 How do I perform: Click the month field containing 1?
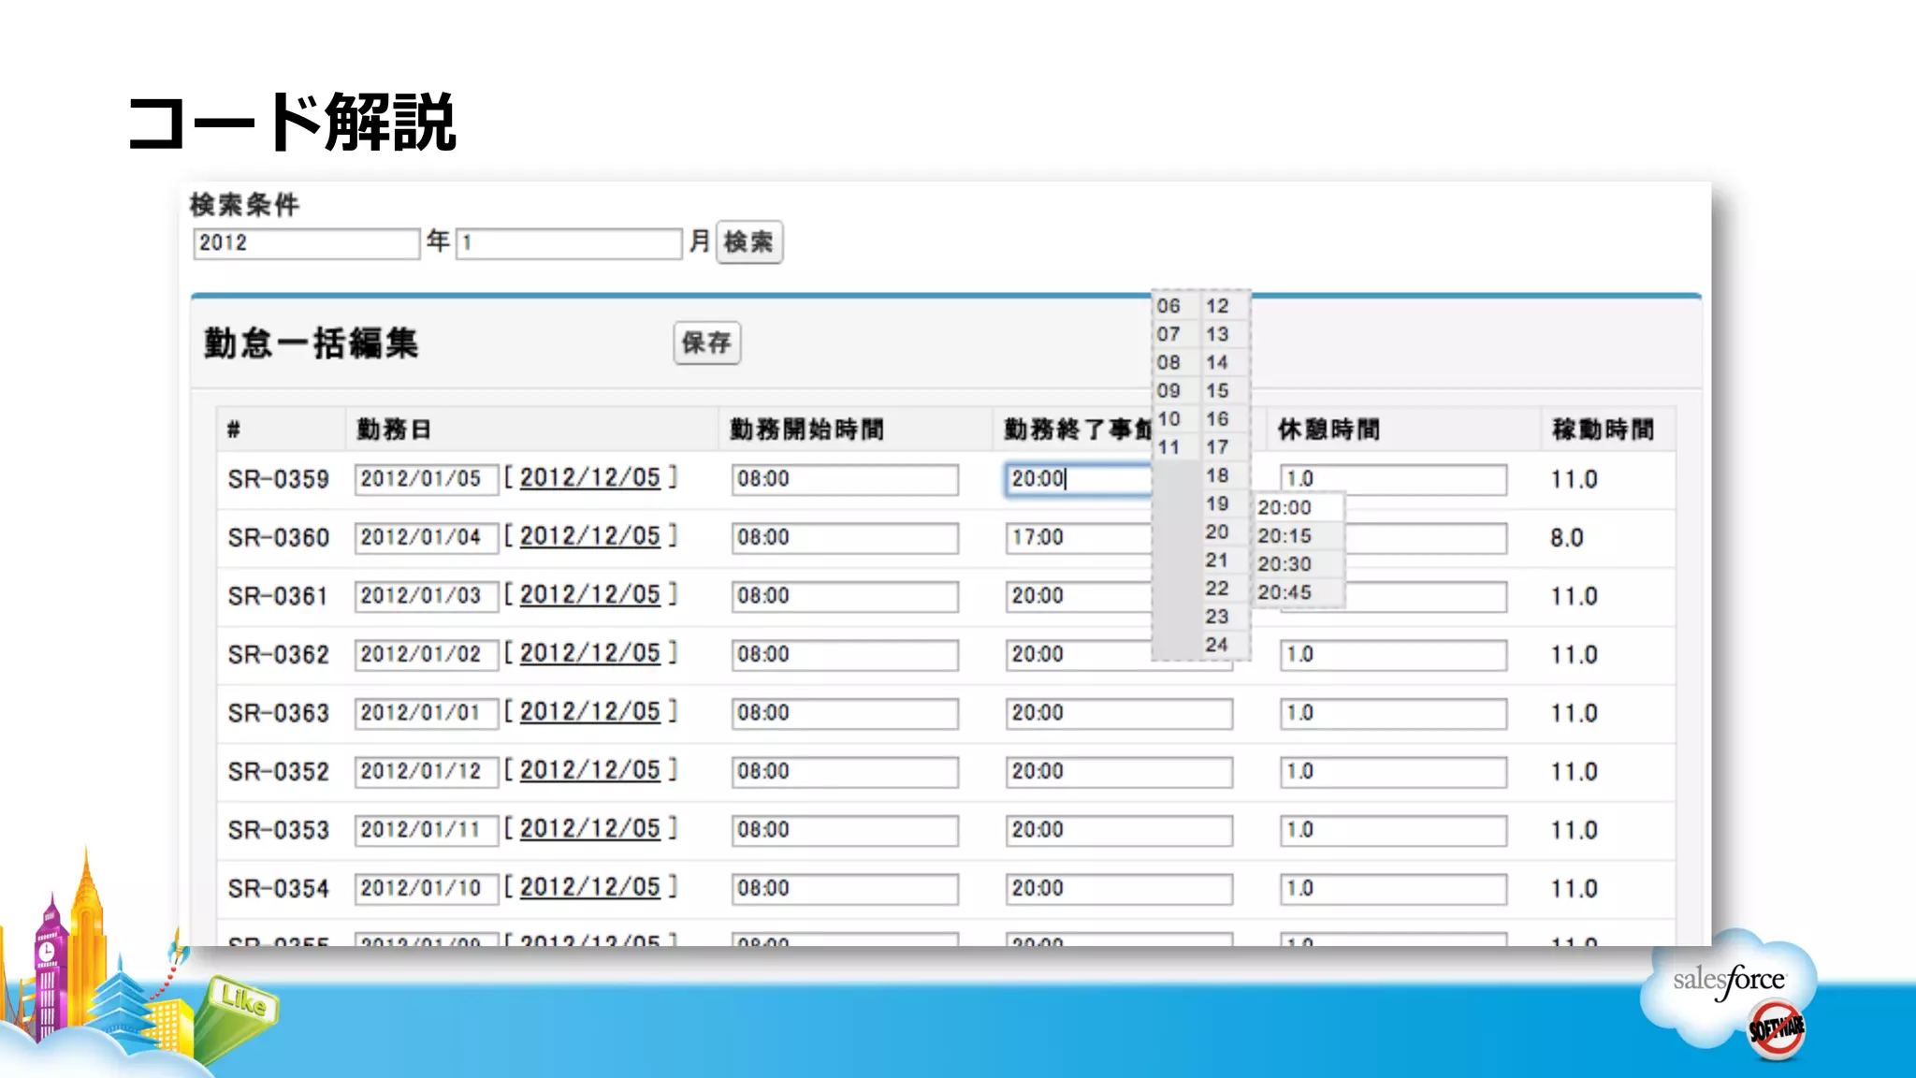click(x=569, y=243)
